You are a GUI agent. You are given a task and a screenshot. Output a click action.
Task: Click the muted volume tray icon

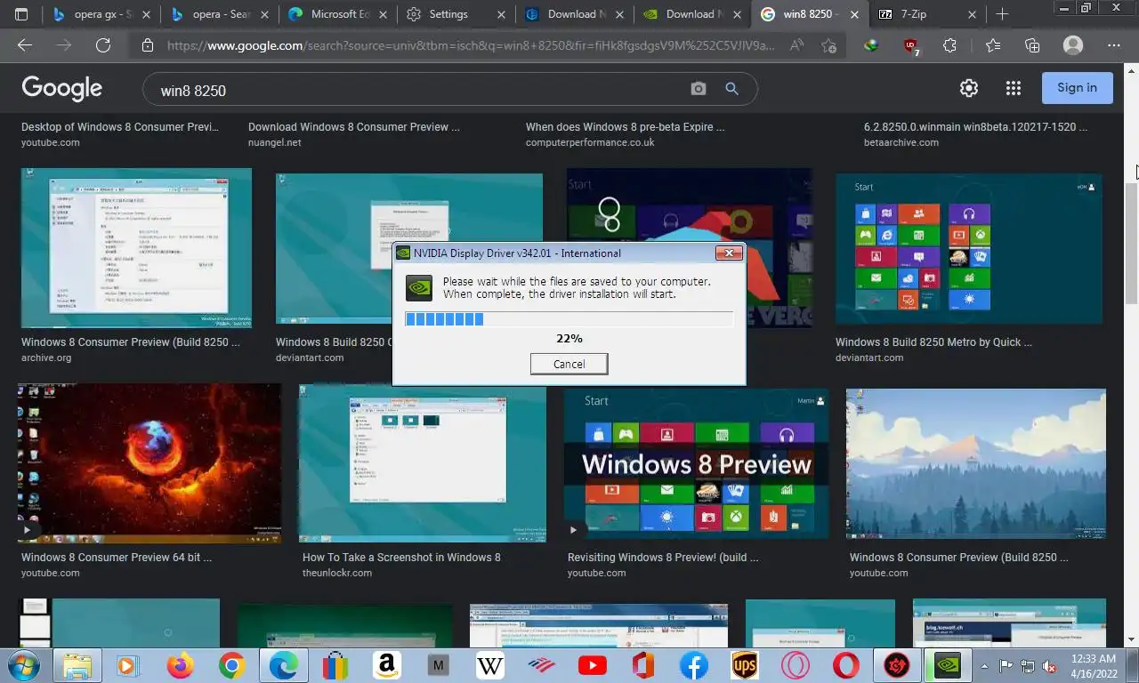pos(1050,665)
